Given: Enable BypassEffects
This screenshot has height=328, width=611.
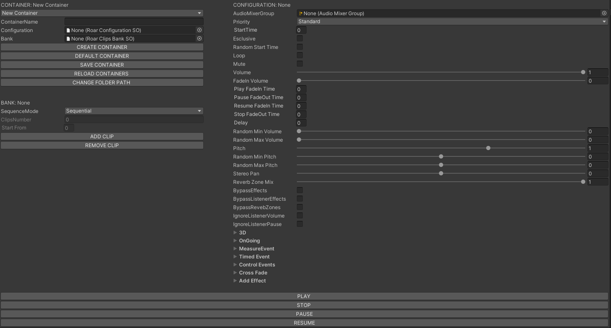Looking at the screenshot, I should click(x=299, y=190).
